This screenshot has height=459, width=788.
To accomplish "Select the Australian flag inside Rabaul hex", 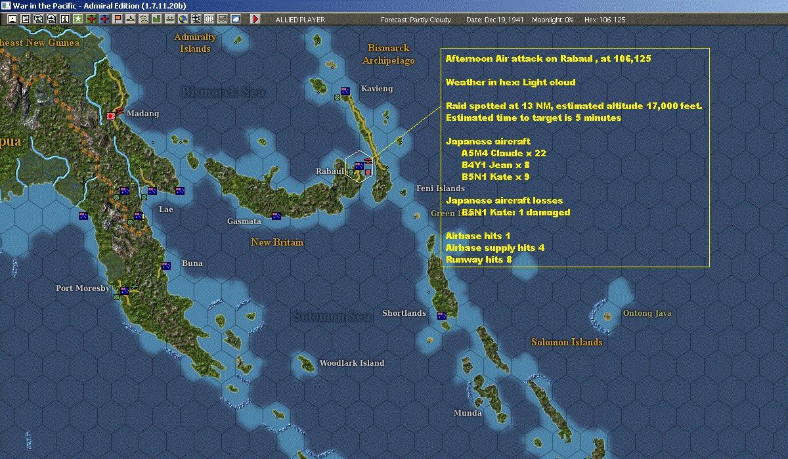I will (x=359, y=166).
